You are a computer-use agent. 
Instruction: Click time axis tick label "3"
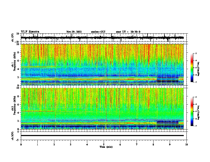click(71, 145)
